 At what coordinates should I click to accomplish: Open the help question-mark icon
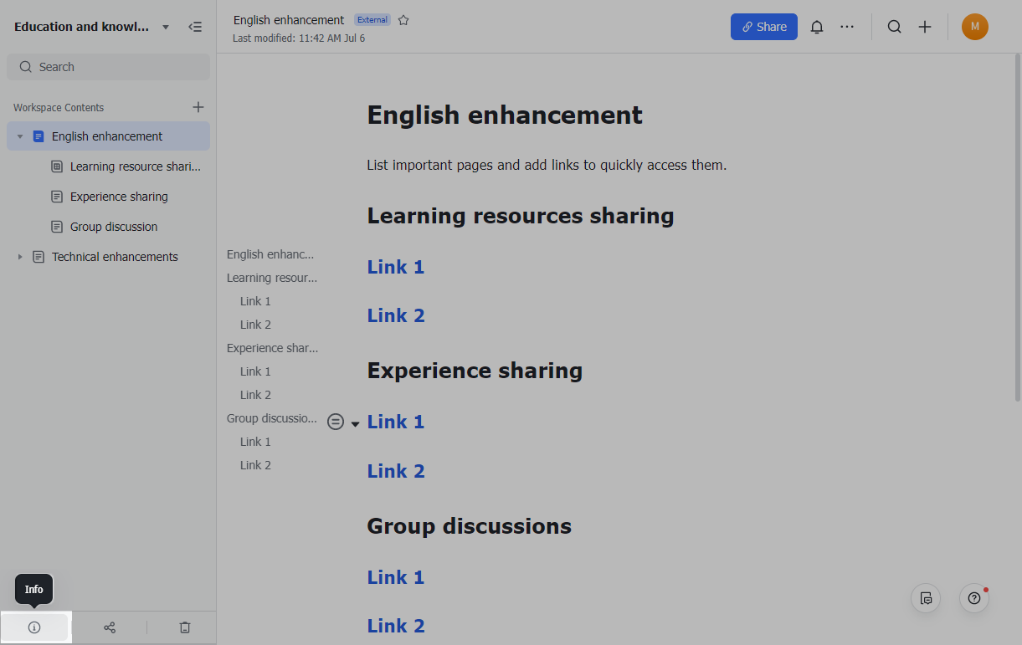pos(973,598)
